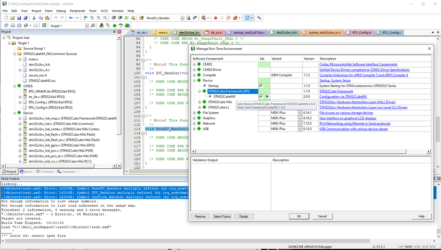
Task: Click the Disable all breakpoints icon
Action: [x=228, y=18]
